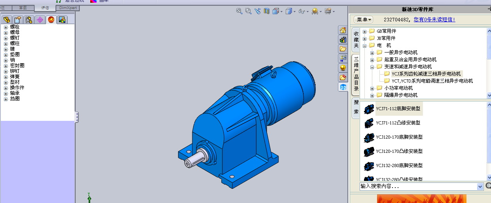The image size is (491, 203).
Task: Open the 三维产品目录 vertical tab
Action: pyautogui.click(x=356, y=75)
